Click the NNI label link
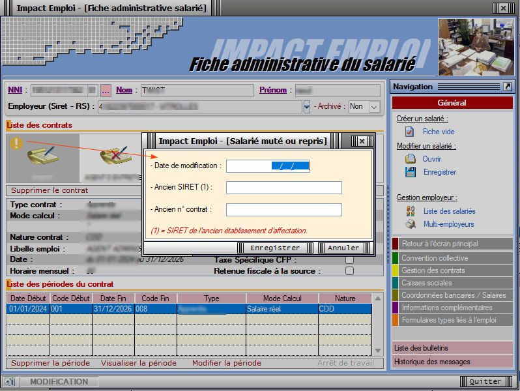The image size is (520, 391). tap(15, 90)
